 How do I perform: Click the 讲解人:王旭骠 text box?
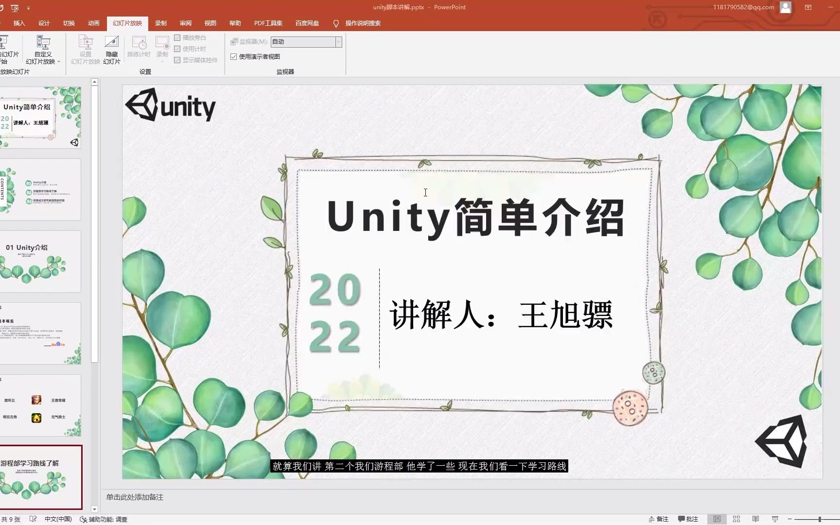(x=501, y=315)
